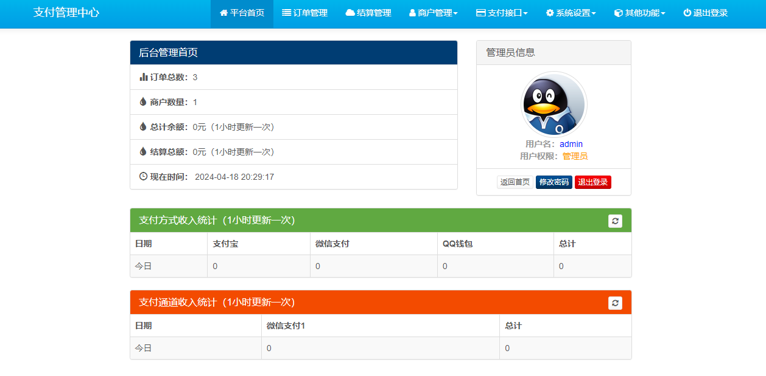This screenshot has height=376, width=766.
Task: Open the 其他功能 dropdown menu
Action: 639,13
